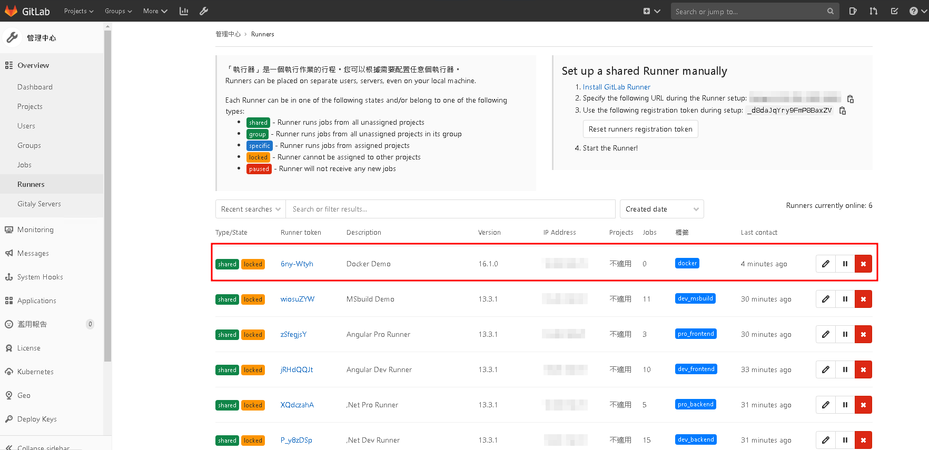Edit the Docker Demo runner
Screen dimensions: 929x450
(x=826, y=264)
